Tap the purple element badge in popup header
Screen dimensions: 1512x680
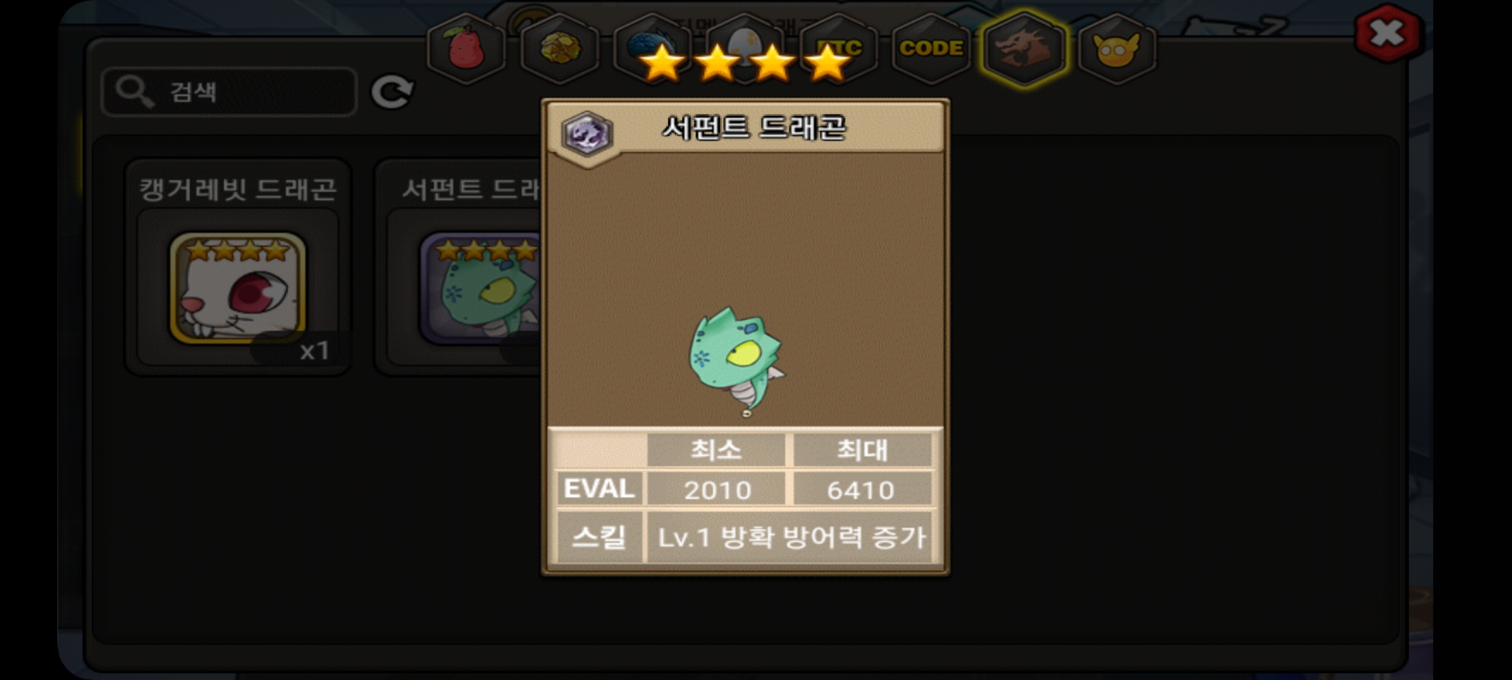587,133
